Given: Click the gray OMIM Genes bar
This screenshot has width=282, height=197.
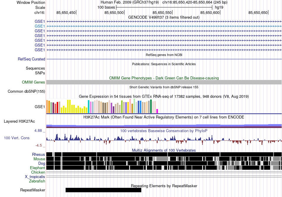Looking at the screenshot, I should pos(164,82).
